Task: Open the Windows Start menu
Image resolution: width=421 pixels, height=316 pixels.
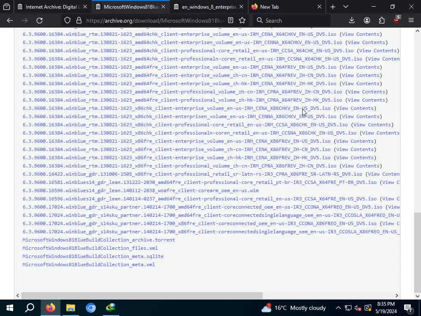Action: [10, 308]
